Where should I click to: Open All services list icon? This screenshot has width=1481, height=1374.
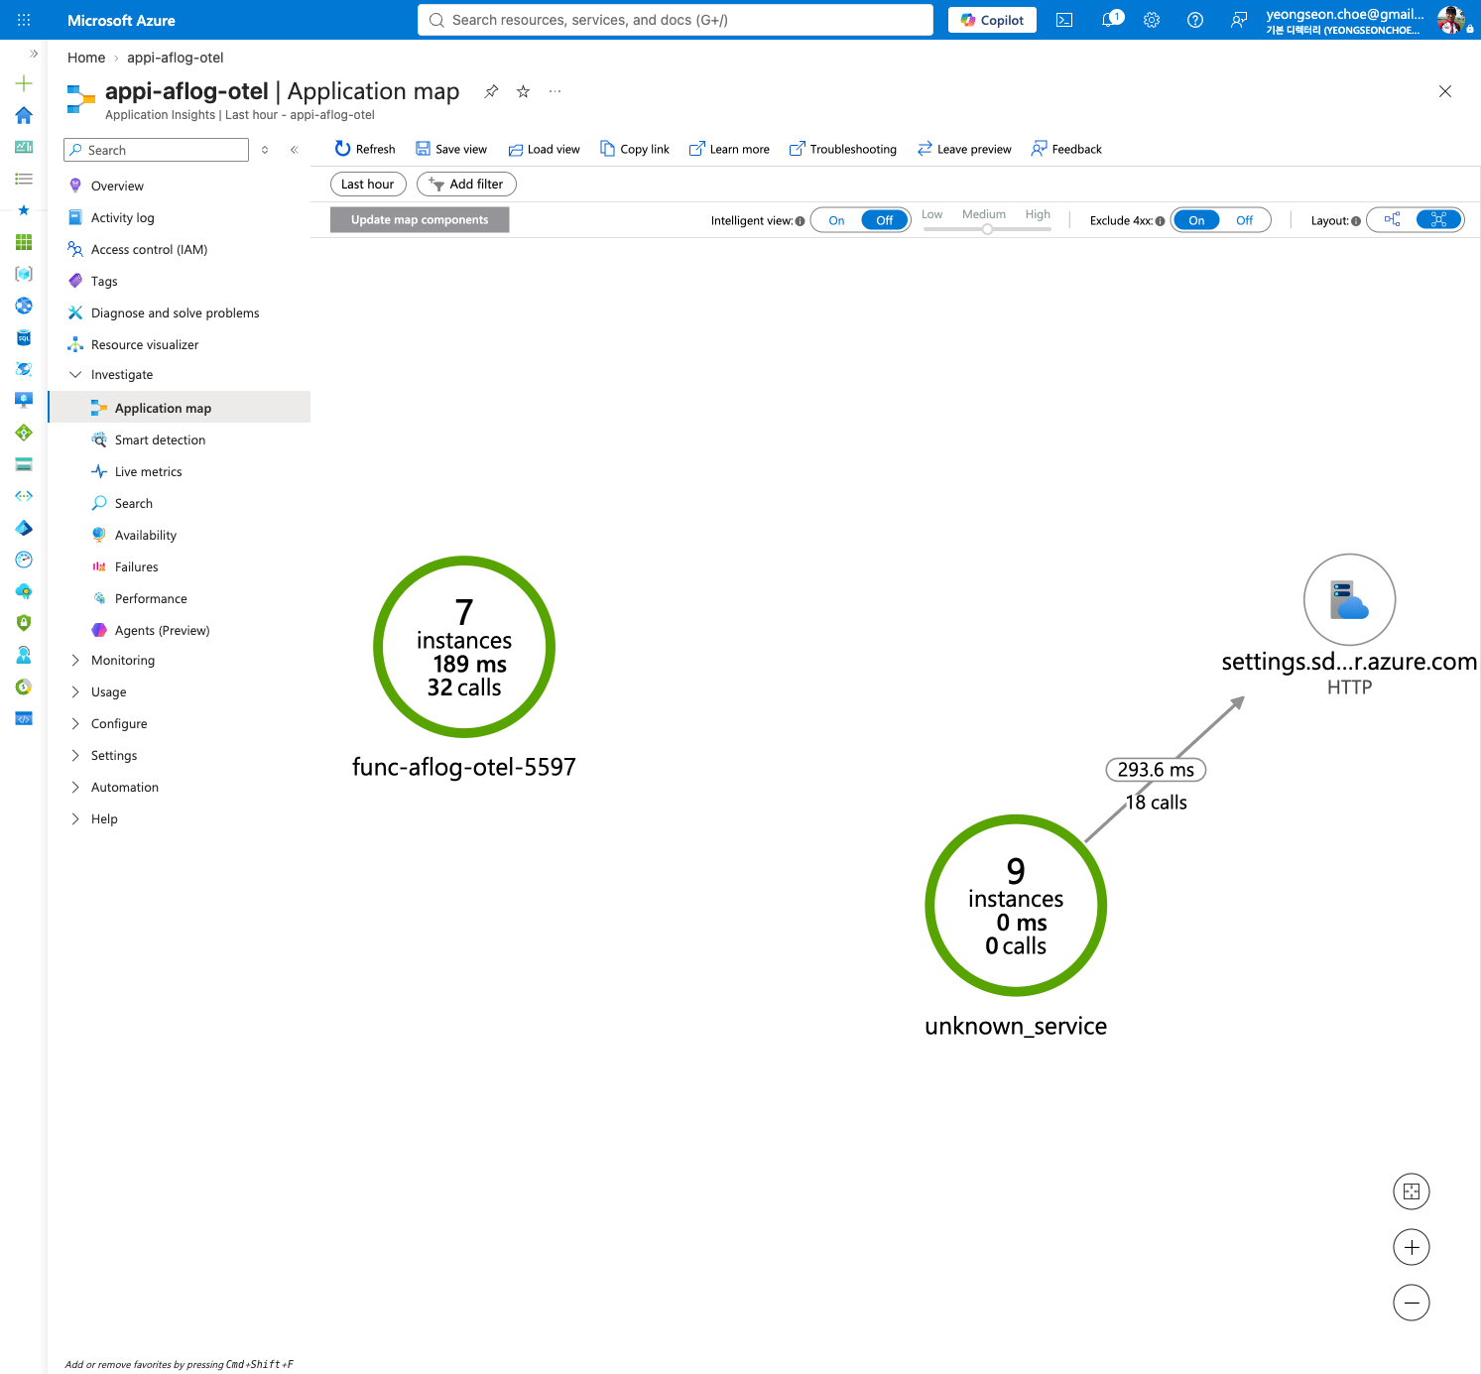(x=24, y=179)
